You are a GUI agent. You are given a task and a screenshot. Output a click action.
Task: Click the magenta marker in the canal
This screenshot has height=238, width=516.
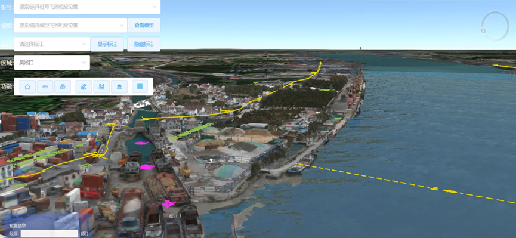tap(141, 143)
